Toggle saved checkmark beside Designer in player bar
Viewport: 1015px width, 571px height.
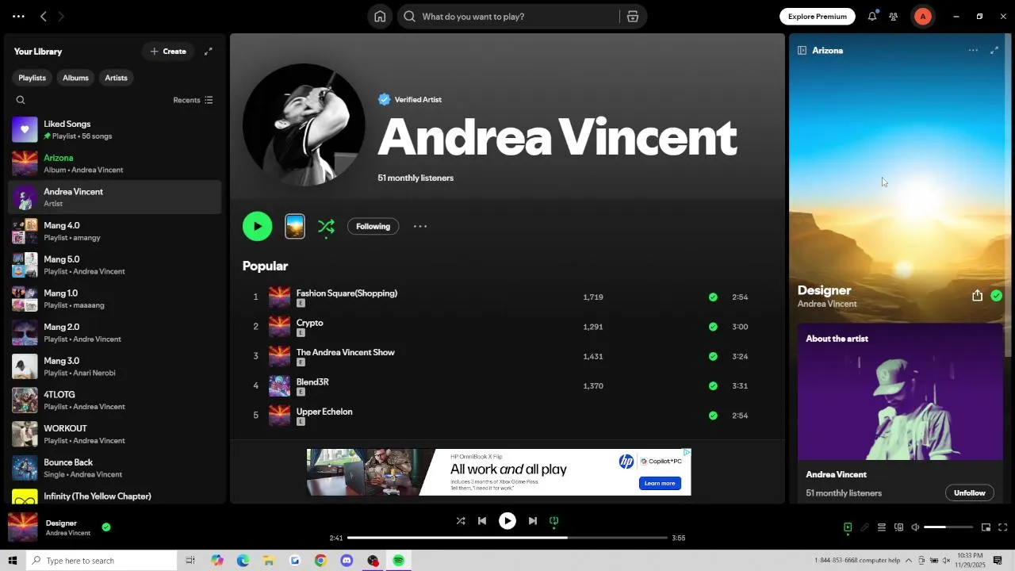106,527
